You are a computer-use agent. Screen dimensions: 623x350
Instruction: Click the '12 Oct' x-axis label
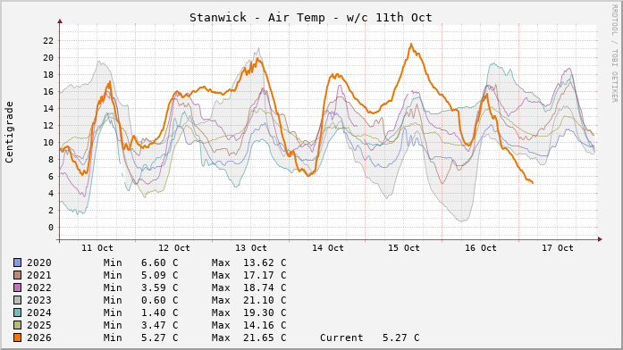tap(174, 248)
